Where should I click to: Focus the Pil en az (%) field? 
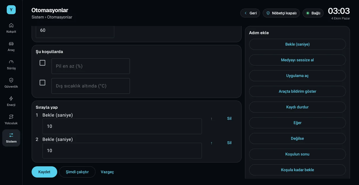[91, 66]
